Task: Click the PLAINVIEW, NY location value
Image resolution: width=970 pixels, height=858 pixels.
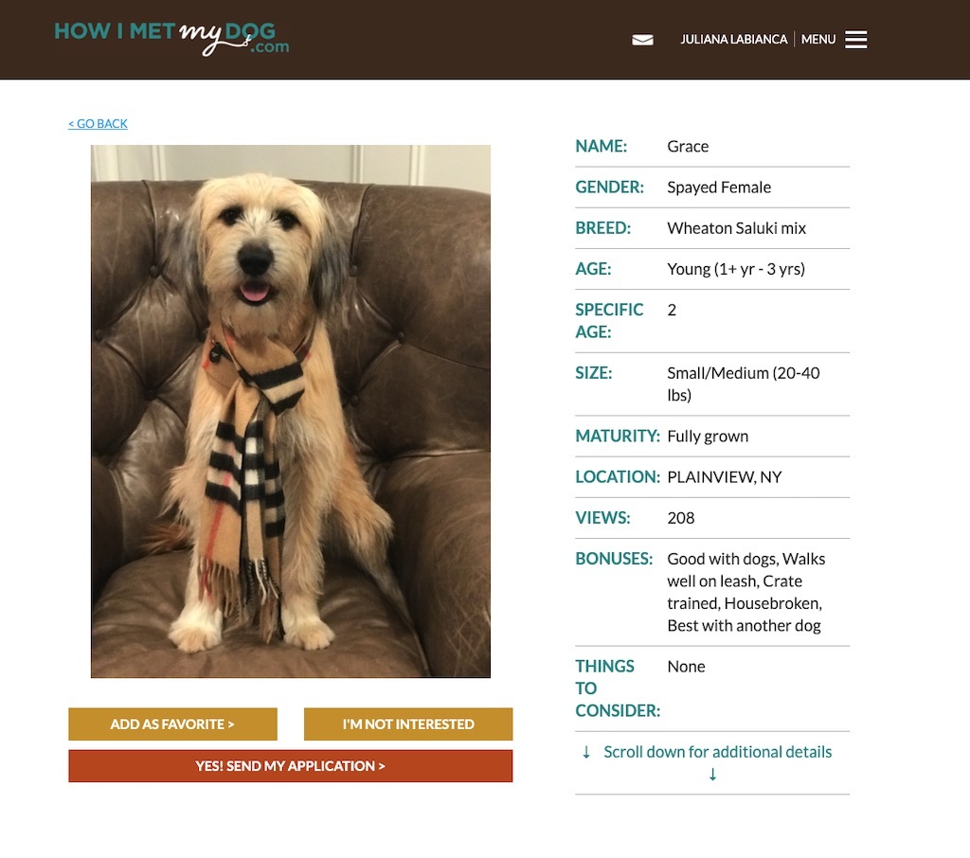Action: click(725, 477)
